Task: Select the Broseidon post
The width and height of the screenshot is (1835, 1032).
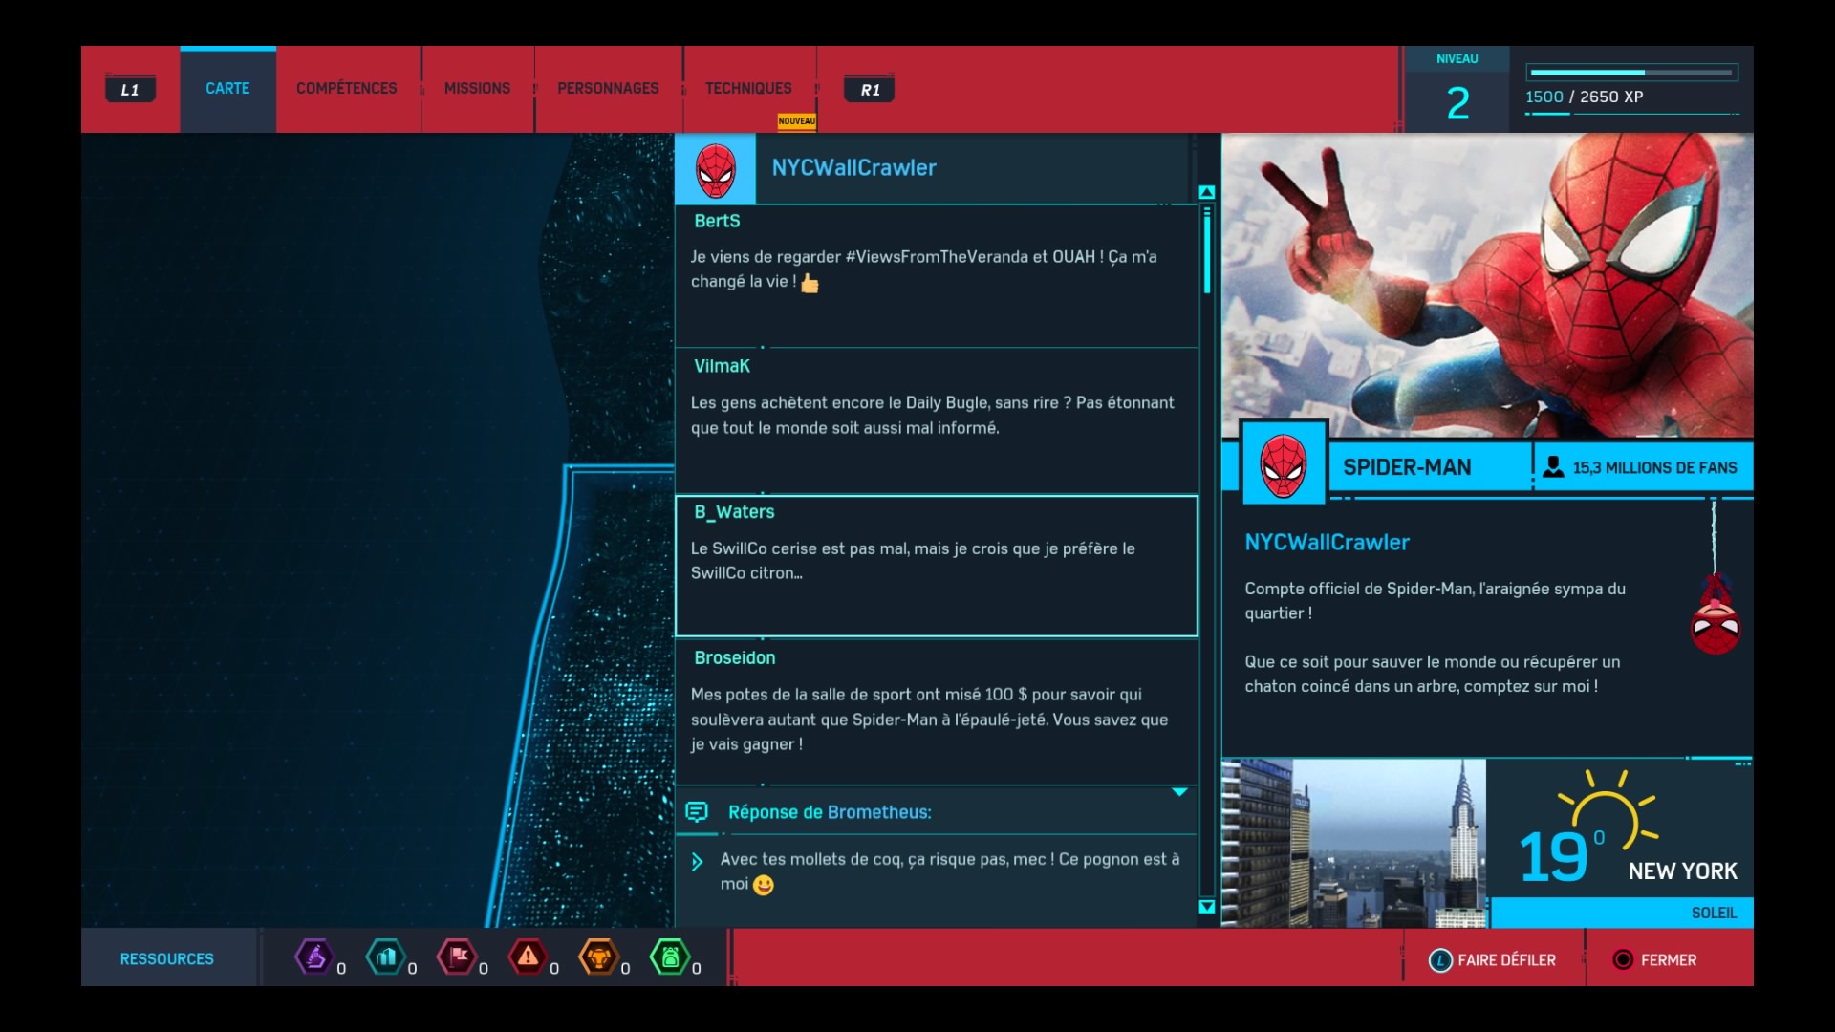Action: point(937,712)
